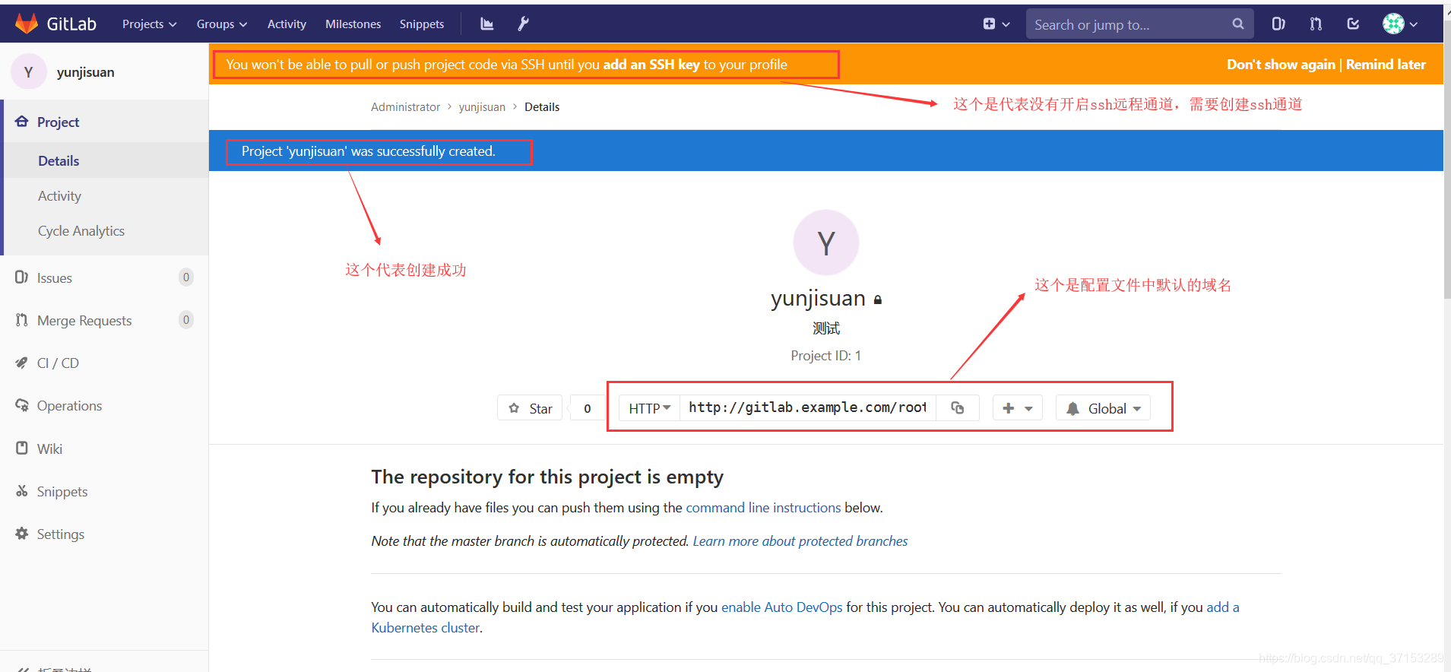Click 'add a Kubernetes cluster' link
This screenshot has width=1451, height=672.
coord(805,617)
